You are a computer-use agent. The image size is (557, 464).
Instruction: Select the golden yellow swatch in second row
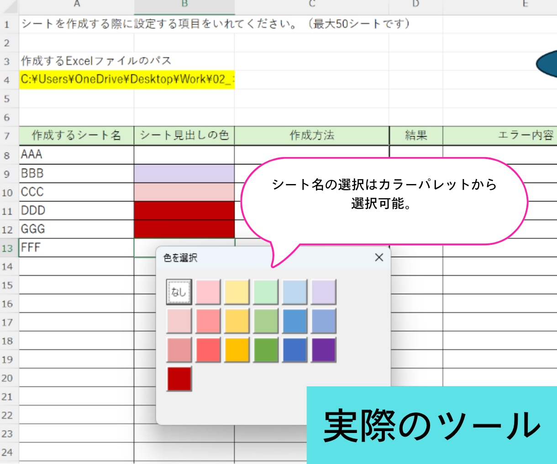237,321
